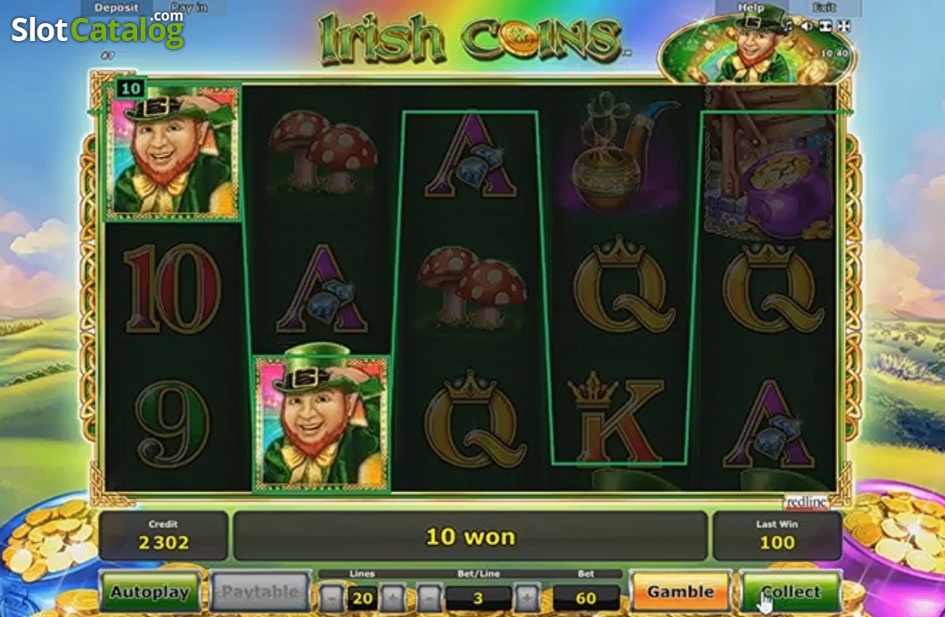The height and width of the screenshot is (617, 945).
Task: Start Autoplay spins
Action: (x=150, y=592)
